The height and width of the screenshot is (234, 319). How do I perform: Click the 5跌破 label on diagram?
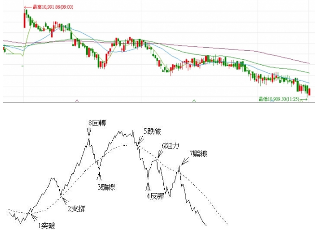[152, 131]
